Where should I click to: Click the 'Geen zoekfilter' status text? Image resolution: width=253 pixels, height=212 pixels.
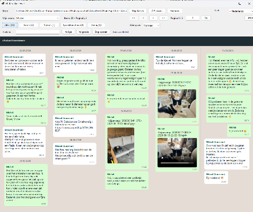tap(120, 32)
